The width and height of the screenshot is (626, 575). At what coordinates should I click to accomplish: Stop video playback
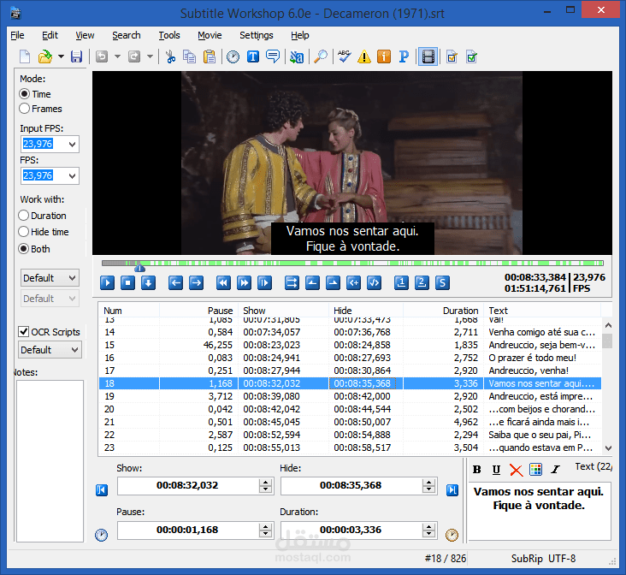pyautogui.click(x=127, y=283)
